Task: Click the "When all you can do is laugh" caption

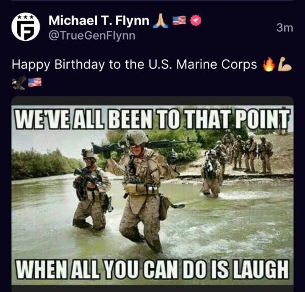Action: pyautogui.click(x=152, y=269)
